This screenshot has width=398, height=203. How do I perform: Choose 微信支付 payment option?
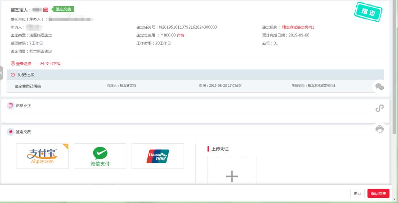point(100,156)
